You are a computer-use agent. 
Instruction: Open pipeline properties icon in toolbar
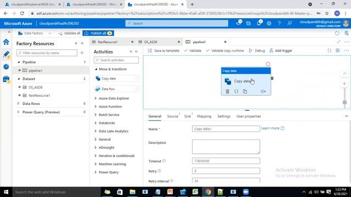click(338, 51)
